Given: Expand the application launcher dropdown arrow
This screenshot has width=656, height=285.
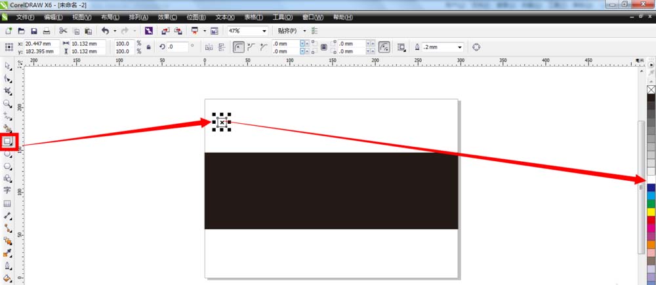Looking at the screenshot, I should click(x=205, y=31).
